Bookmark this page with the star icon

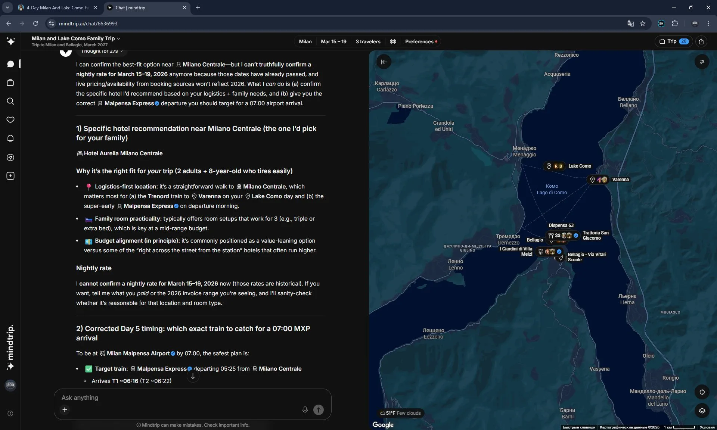[x=643, y=24]
